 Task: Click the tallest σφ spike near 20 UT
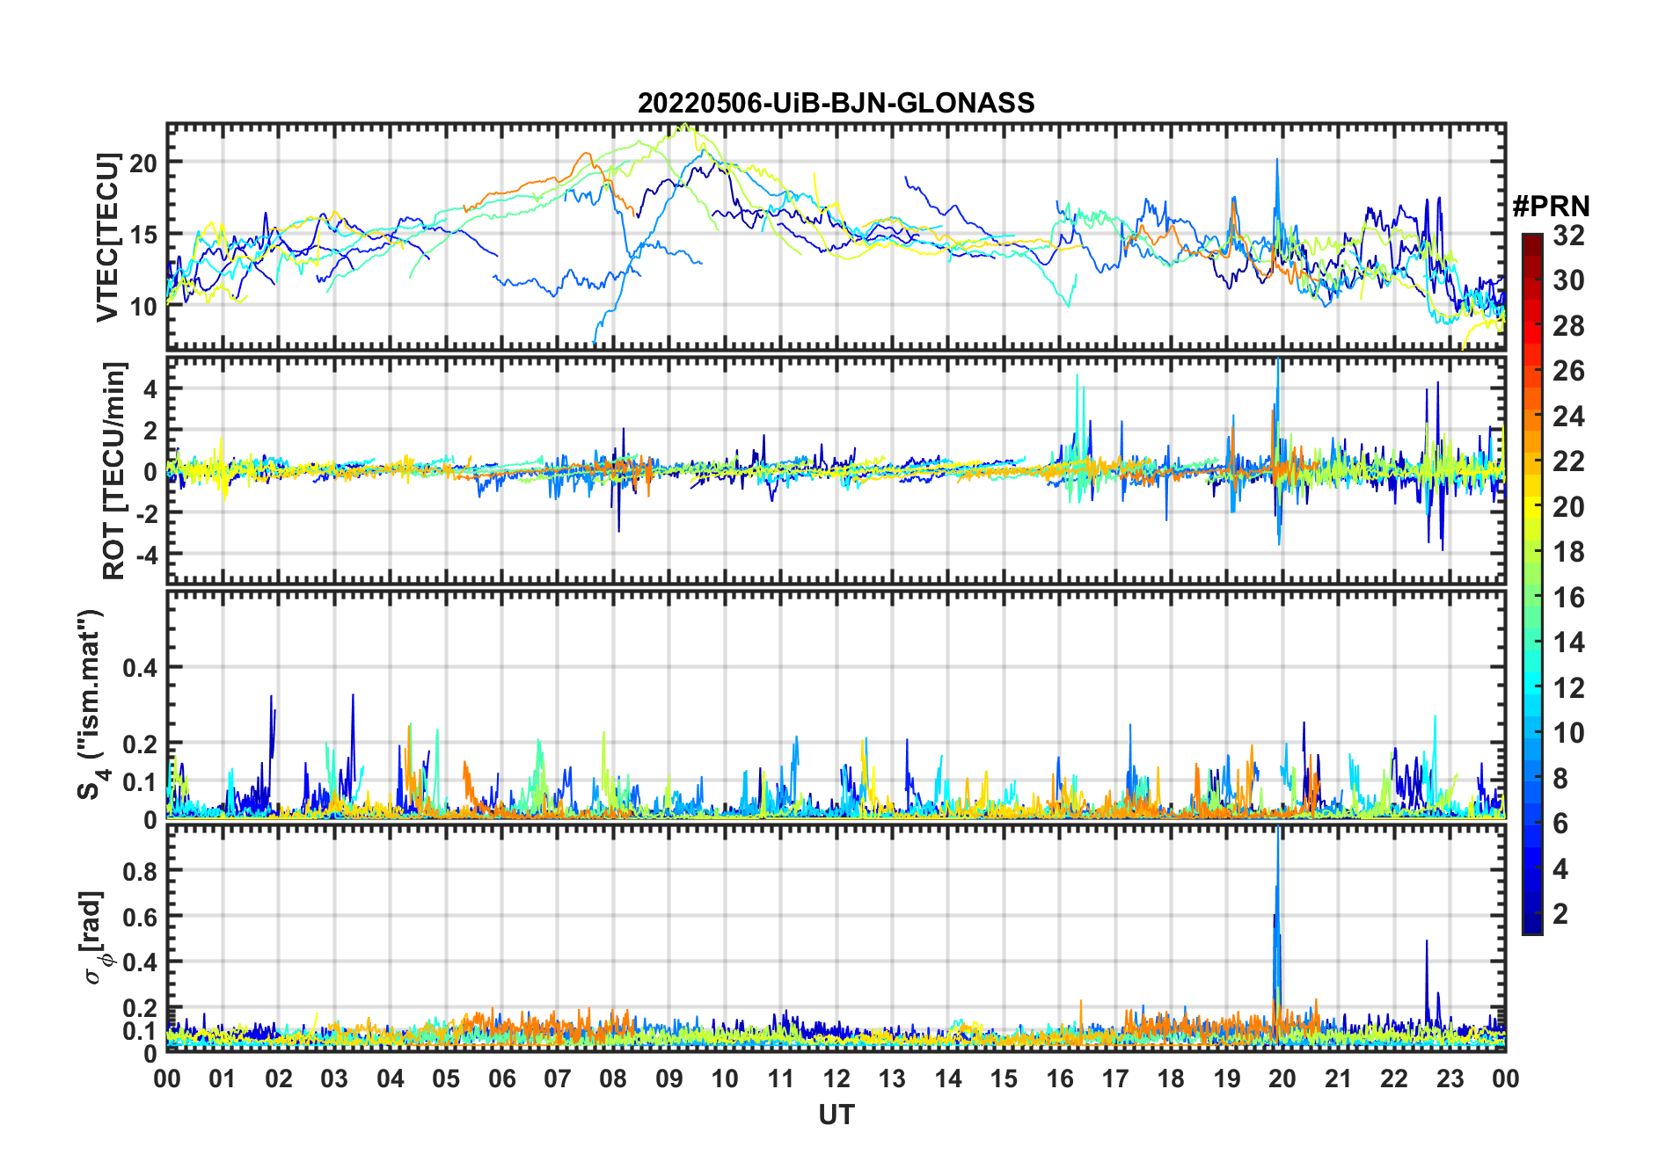pos(1278,835)
